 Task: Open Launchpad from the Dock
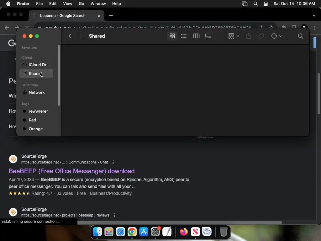(109, 232)
